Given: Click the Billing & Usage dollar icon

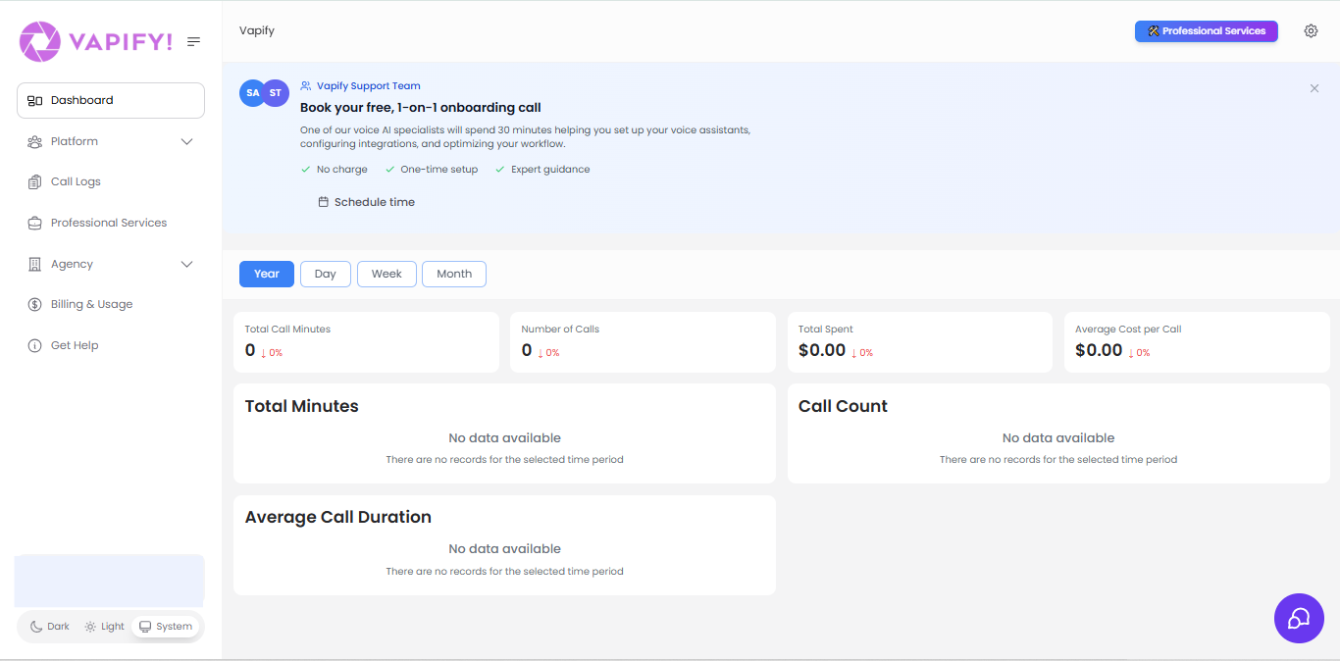Looking at the screenshot, I should pyautogui.click(x=35, y=304).
